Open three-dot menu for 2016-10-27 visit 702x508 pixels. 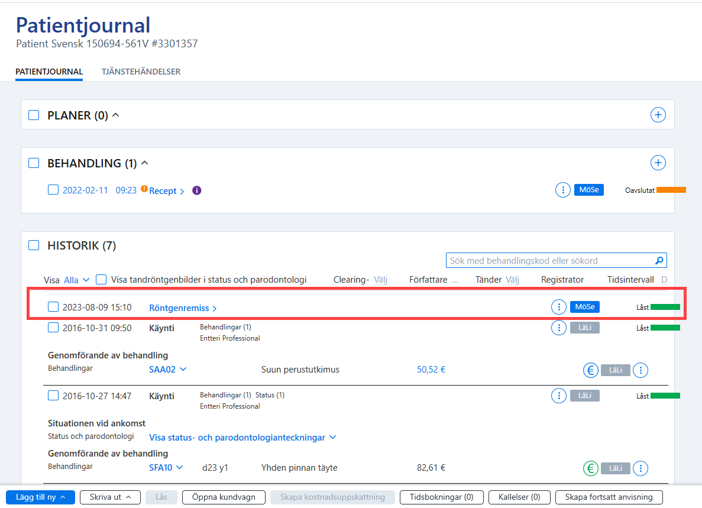559,396
